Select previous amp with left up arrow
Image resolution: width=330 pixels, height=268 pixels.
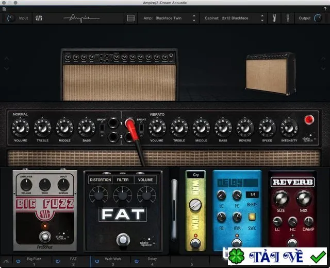click(7, 59)
